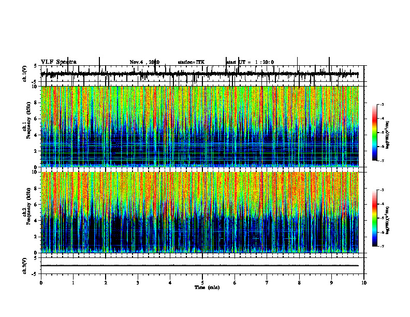Click time axis tick label '4'
The image size is (410, 317).
coord(170,283)
